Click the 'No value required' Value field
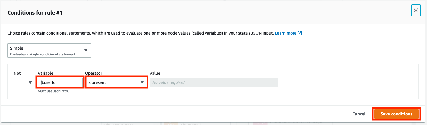 point(214,82)
